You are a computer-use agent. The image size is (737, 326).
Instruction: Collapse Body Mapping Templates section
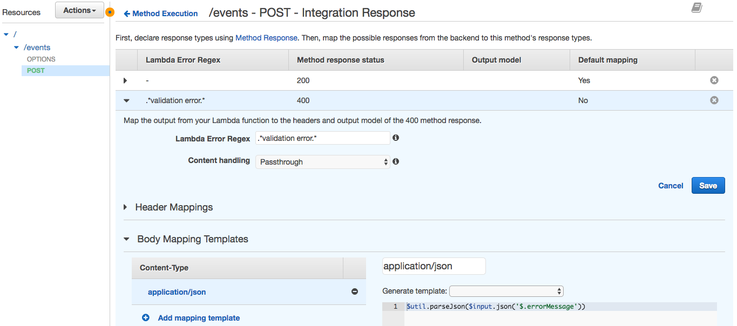click(127, 239)
